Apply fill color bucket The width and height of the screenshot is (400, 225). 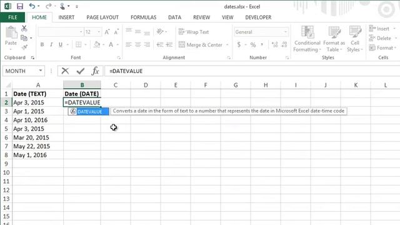[x=97, y=44]
